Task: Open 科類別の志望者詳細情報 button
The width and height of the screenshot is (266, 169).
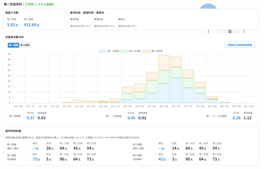Action: pos(240,45)
